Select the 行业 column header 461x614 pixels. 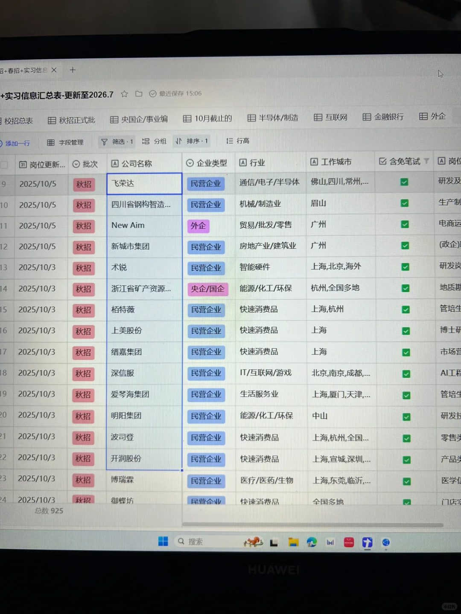pos(271,162)
